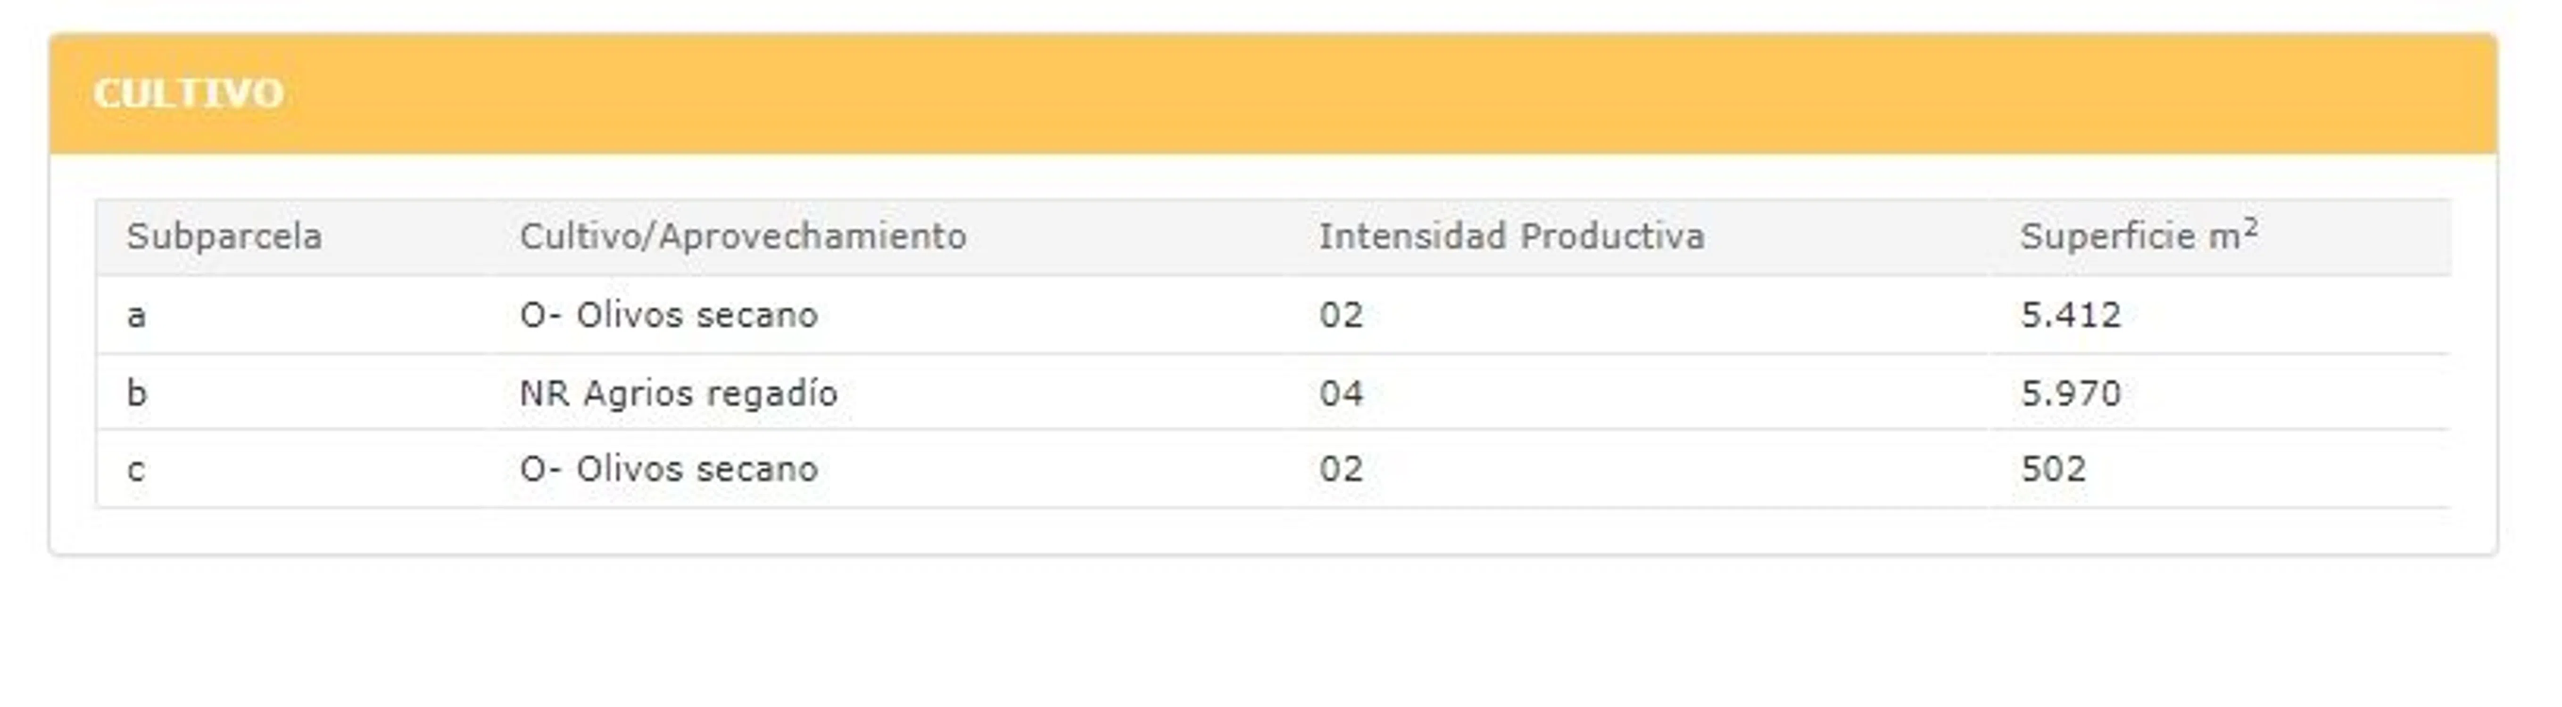This screenshot has height=707, width=2562.
Task: Select subparcela b cell
Action: (x=137, y=394)
